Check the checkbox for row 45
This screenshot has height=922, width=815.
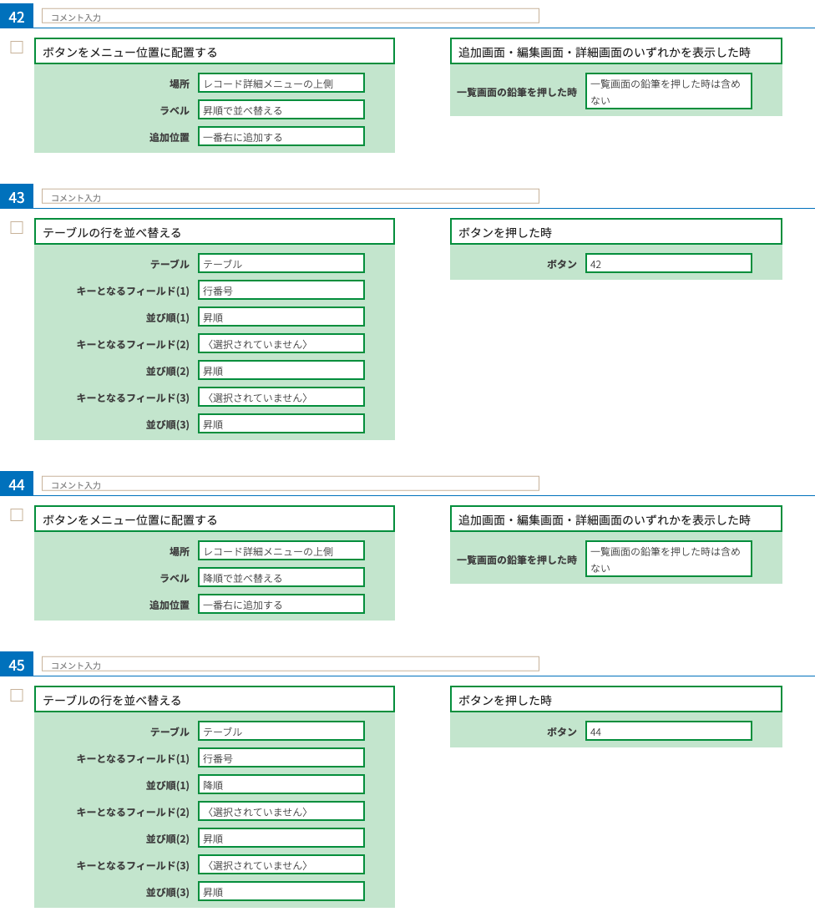tap(17, 695)
